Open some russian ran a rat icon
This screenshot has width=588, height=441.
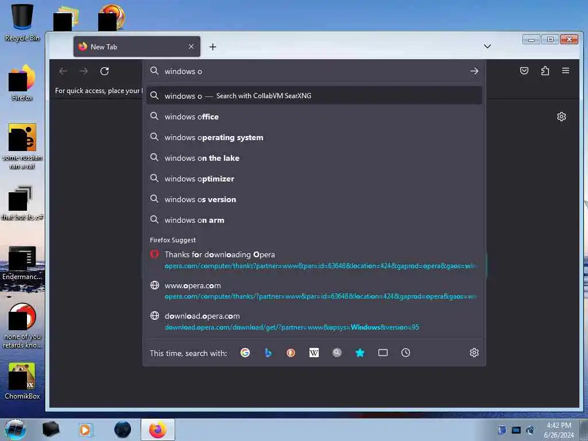(x=22, y=146)
